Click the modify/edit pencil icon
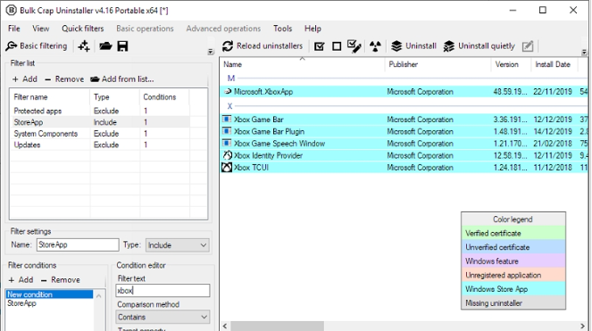This screenshot has width=592, height=331. point(528,46)
